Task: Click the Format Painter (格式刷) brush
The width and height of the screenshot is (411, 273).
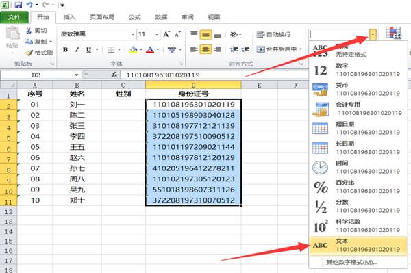Action: tap(29, 53)
